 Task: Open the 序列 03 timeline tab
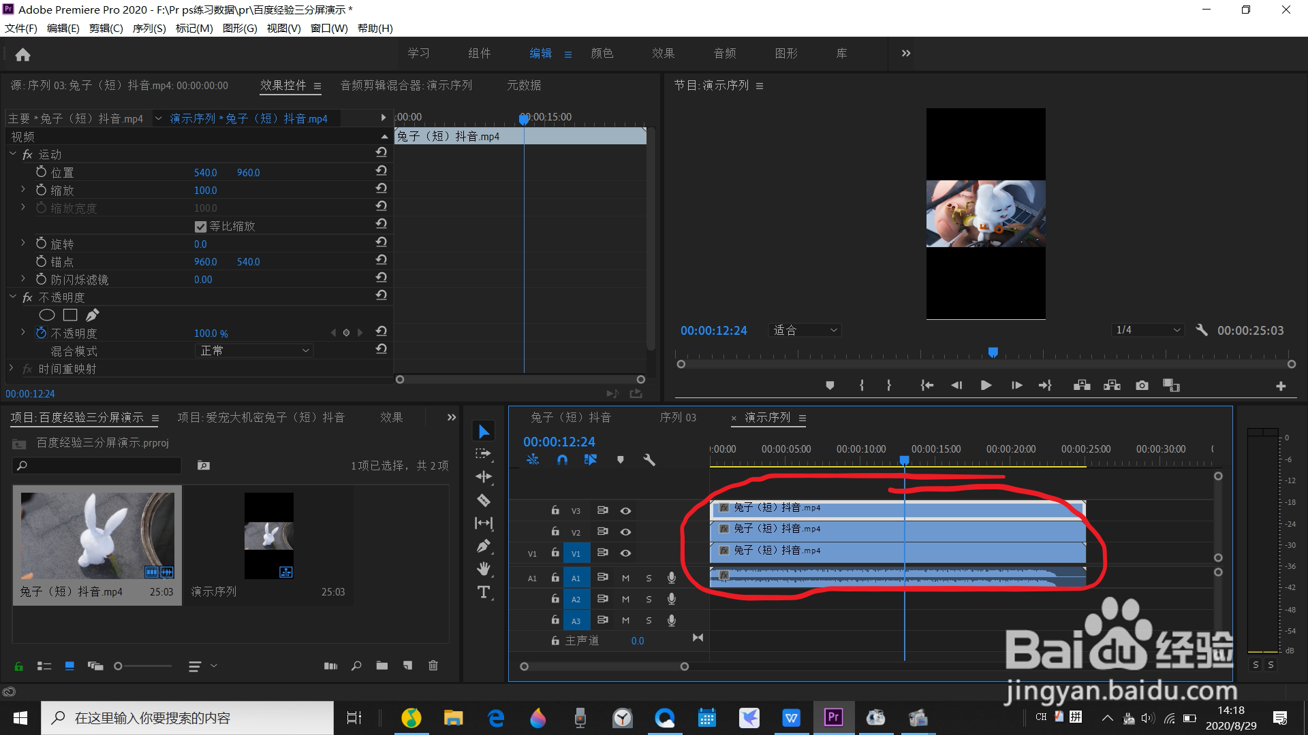pyautogui.click(x=678, y=417)
